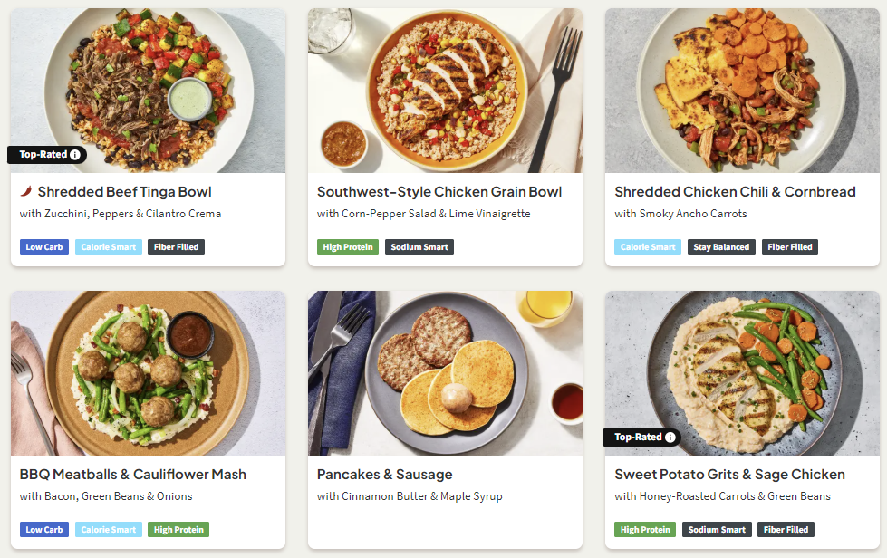The width and height of the screenshot is (887, 558).
Task: Open Pancakes & Sausage meal photo
Action: [445, 372]
